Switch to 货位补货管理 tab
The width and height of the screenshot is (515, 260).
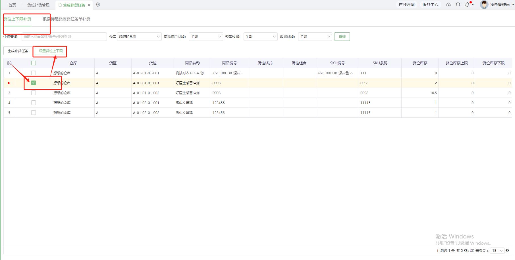[38, 5]
